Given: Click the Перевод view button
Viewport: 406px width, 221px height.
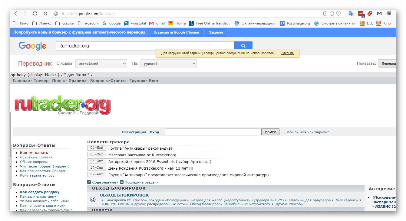Looking at the screenshot, I should click(x=387, y=63).
